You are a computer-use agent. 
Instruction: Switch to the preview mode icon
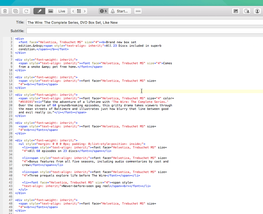51,11
